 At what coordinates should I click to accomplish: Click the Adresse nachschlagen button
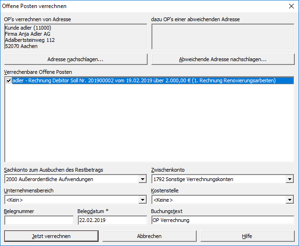point(75,60)
